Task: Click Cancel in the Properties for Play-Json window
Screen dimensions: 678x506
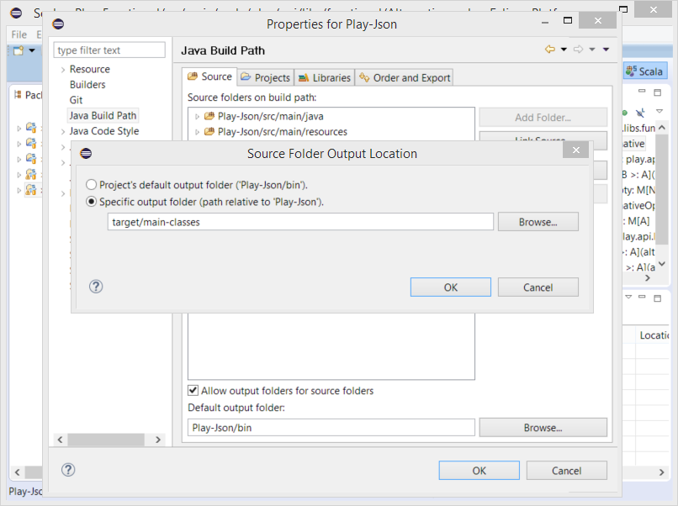Action: pyautogui.click(x=566, y=471)
